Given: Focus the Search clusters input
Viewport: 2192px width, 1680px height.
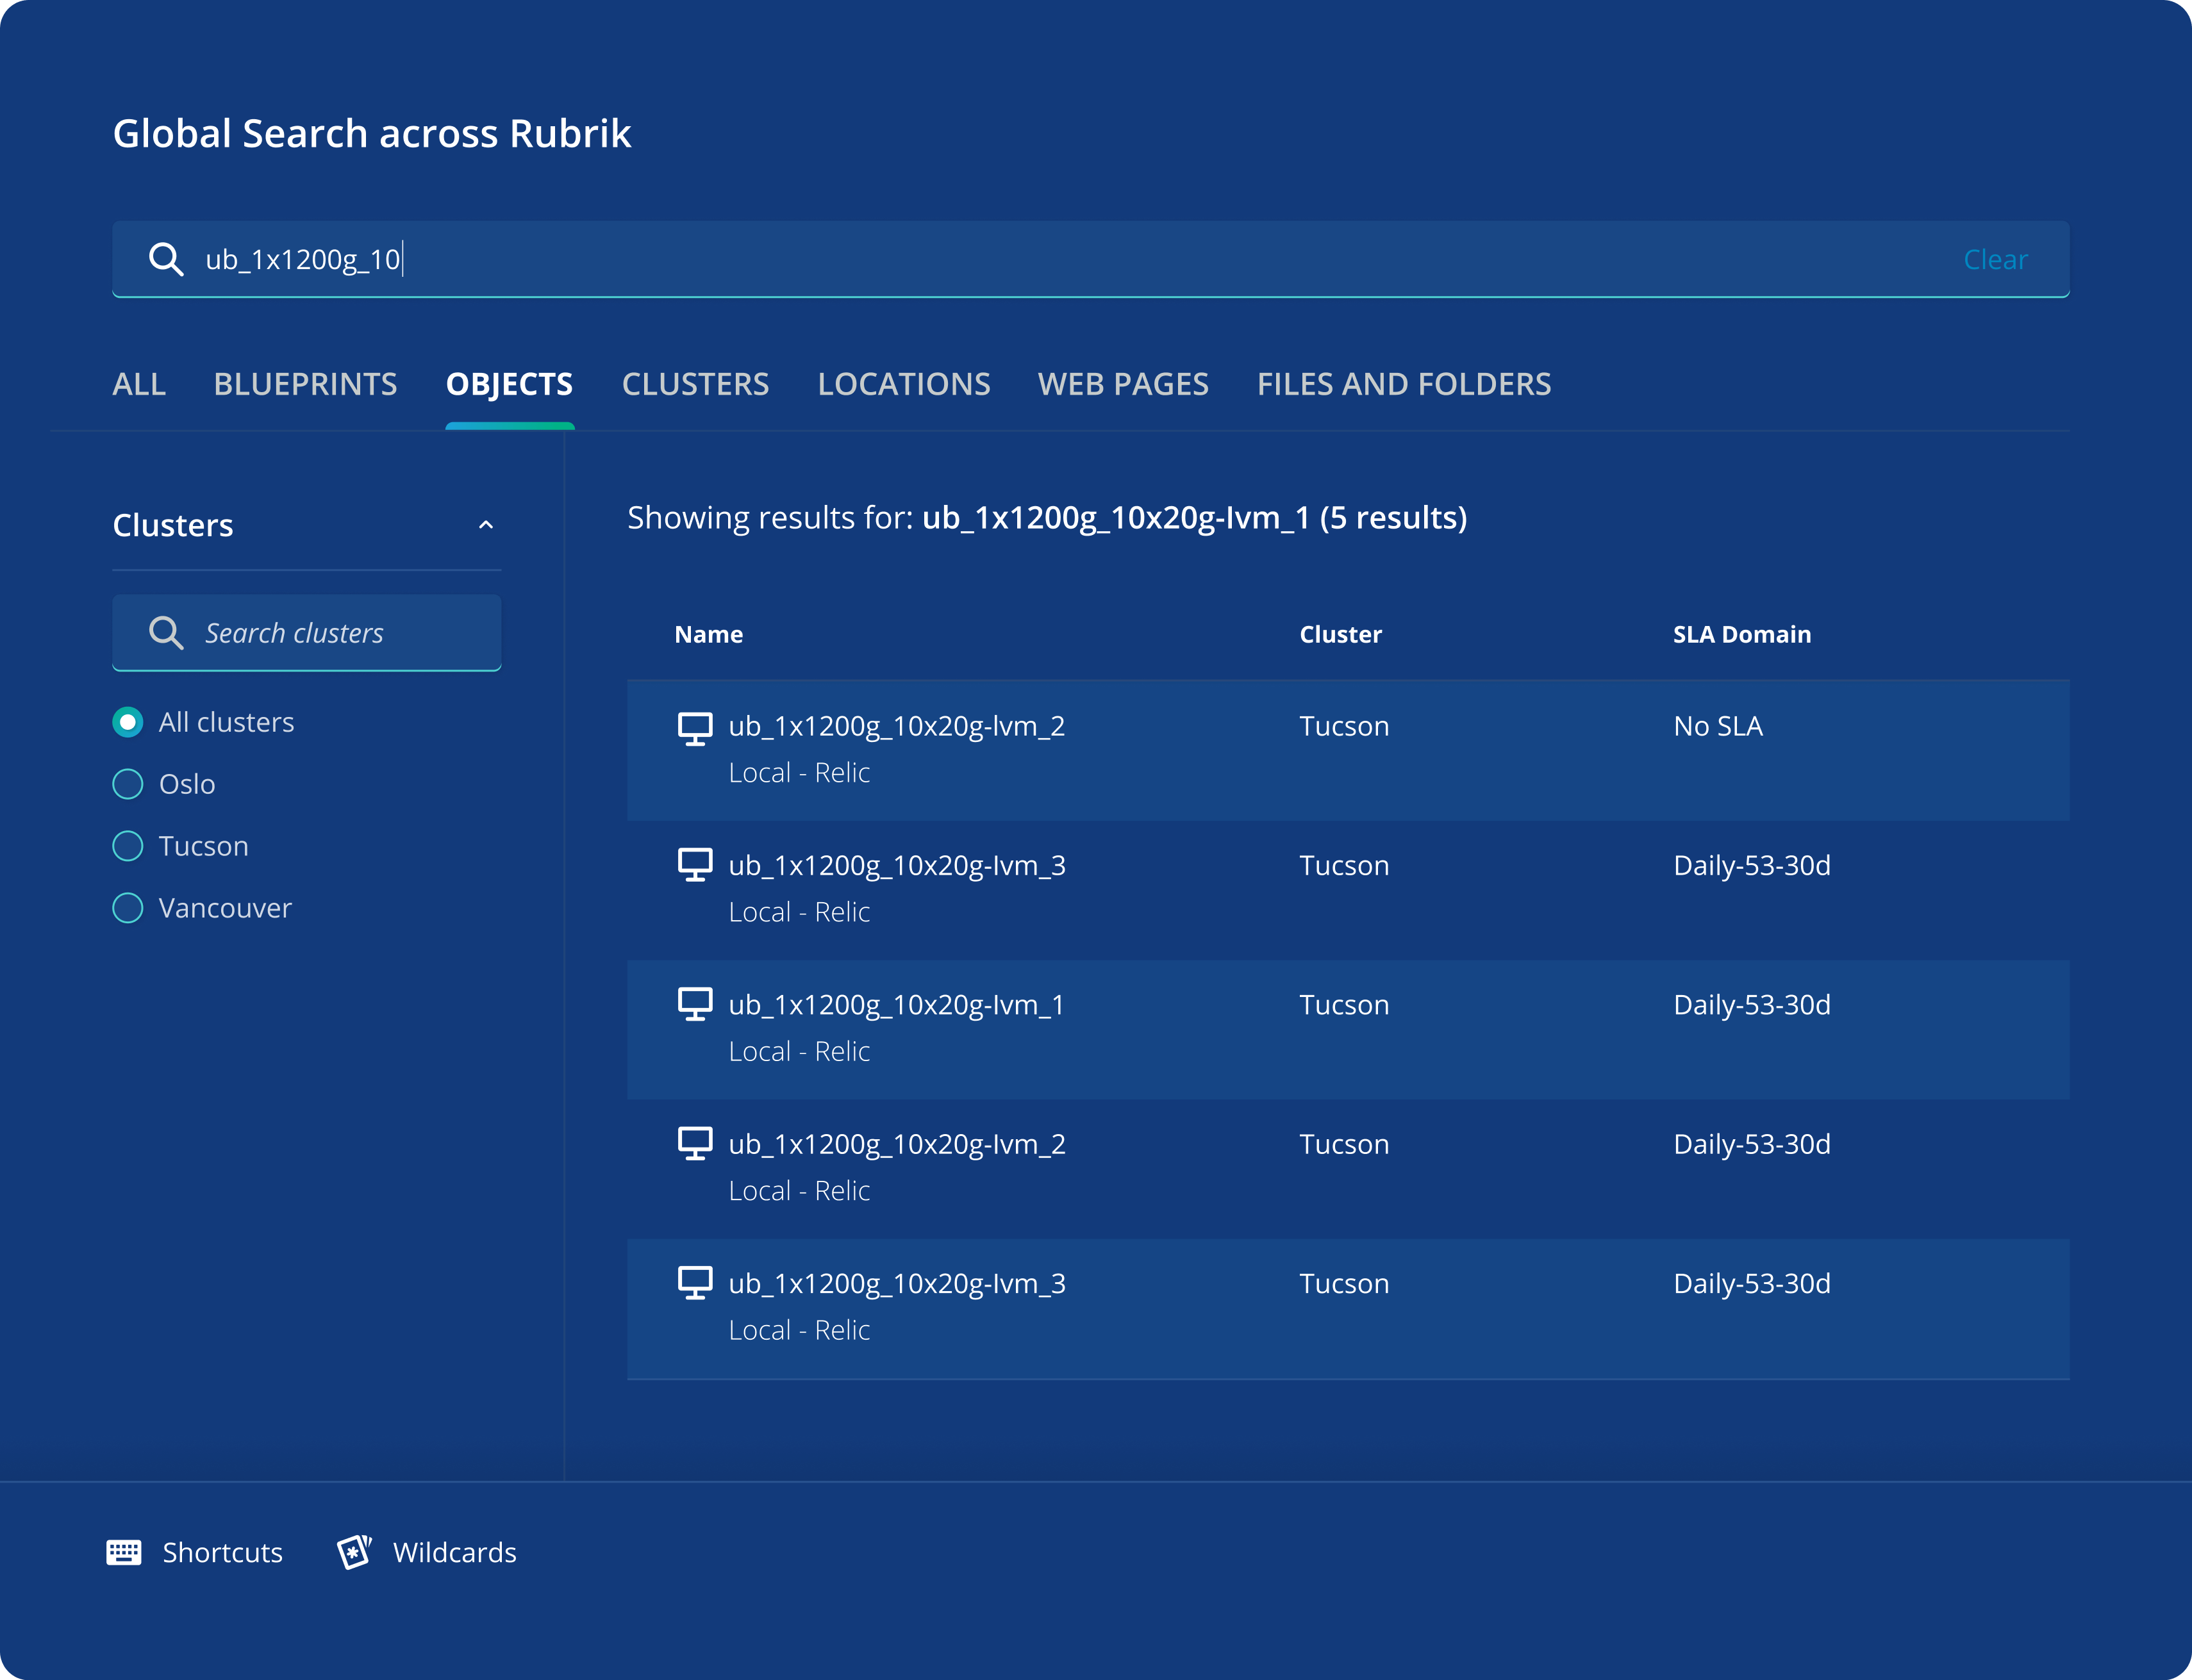Looking at the screenshot, I should (x=307, y=633).
